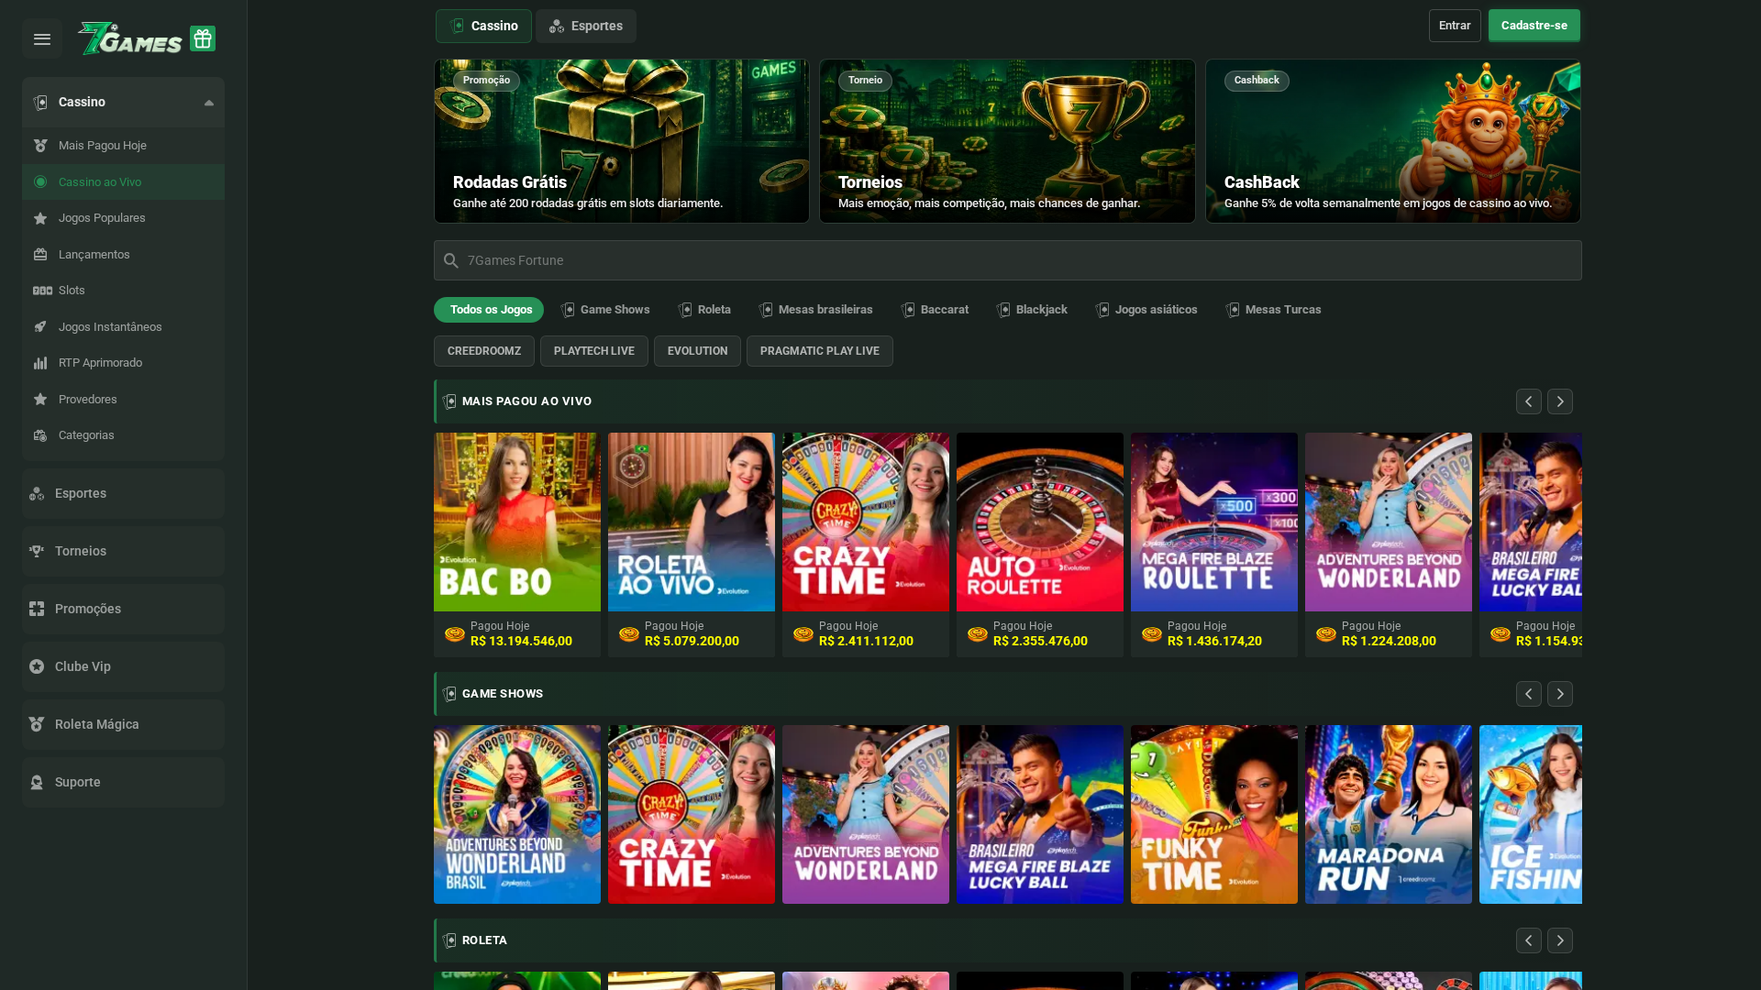
Task: Click the Lançamentos sidebar icon
Action: tap(40, 255)
